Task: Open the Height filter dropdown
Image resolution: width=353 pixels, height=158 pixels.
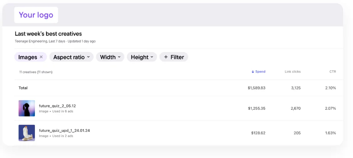Action: [x=142, y=57]
